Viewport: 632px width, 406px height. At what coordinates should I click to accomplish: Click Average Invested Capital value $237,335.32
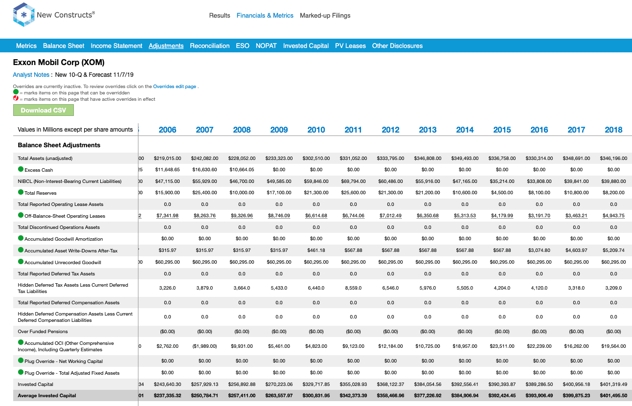pos(167,396)
